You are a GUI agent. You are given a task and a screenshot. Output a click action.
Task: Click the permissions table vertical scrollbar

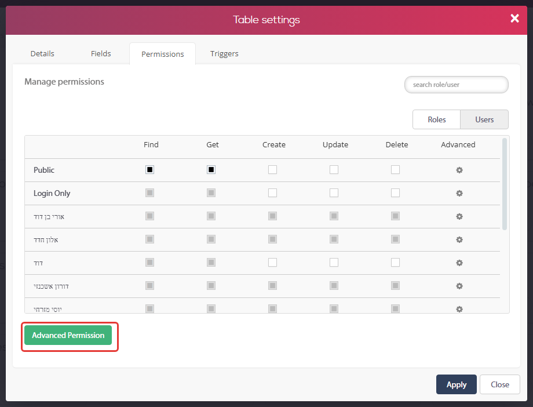click(x=505, y=184)
